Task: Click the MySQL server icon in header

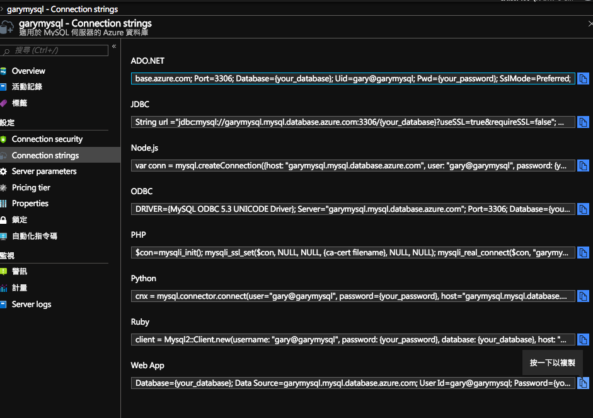Action: point(6,28)
